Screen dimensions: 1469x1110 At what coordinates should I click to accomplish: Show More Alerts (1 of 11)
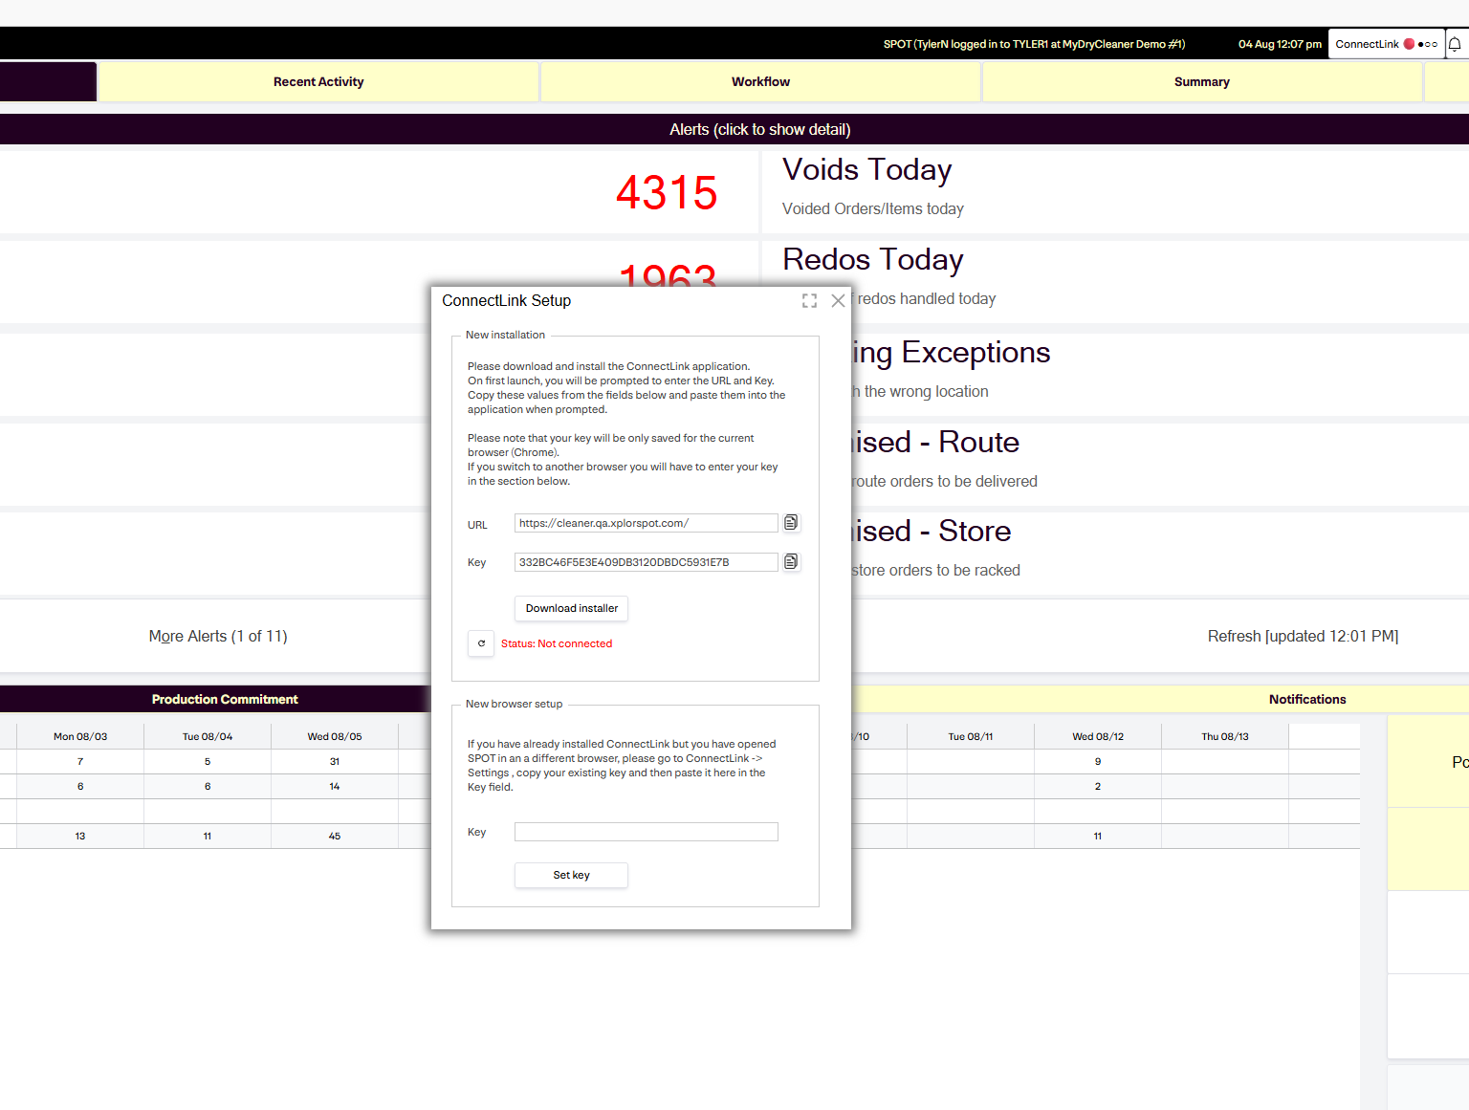pos(218,636)
